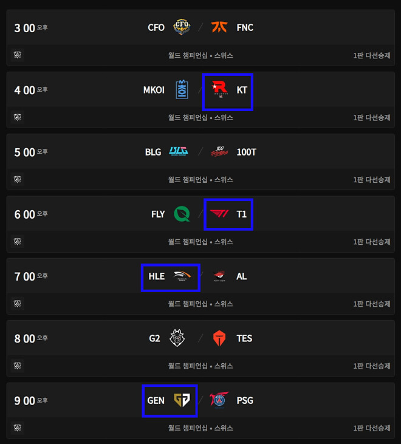Click the 100T team name

pos(246,152)
